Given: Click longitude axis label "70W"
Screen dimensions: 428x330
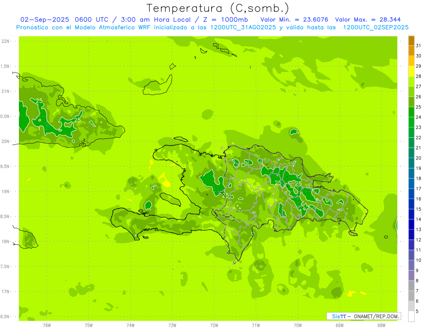Looking at the screenshot, I should [x=298, y=325].
